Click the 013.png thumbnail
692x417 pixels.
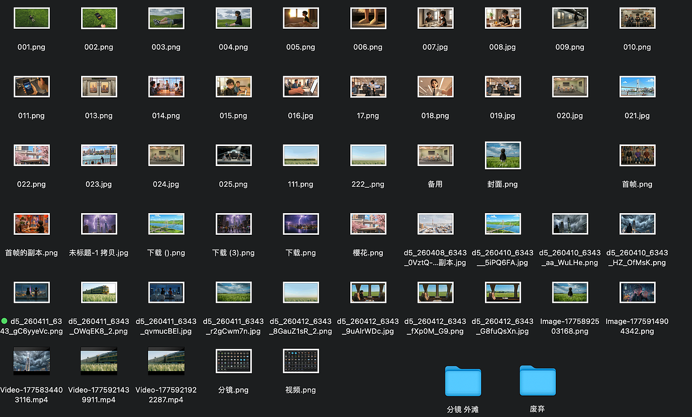[99, 87]
